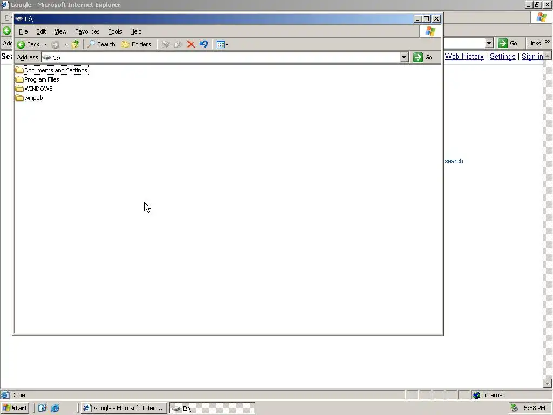The width and height of the screenshot is (553, 415).
Task: Click the Internet Explorer title bar icon
Action: (4, 4)
